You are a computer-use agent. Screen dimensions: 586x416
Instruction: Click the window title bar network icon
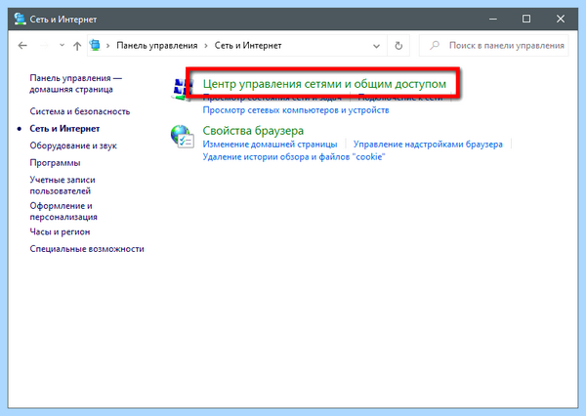[x=20, y=19]
